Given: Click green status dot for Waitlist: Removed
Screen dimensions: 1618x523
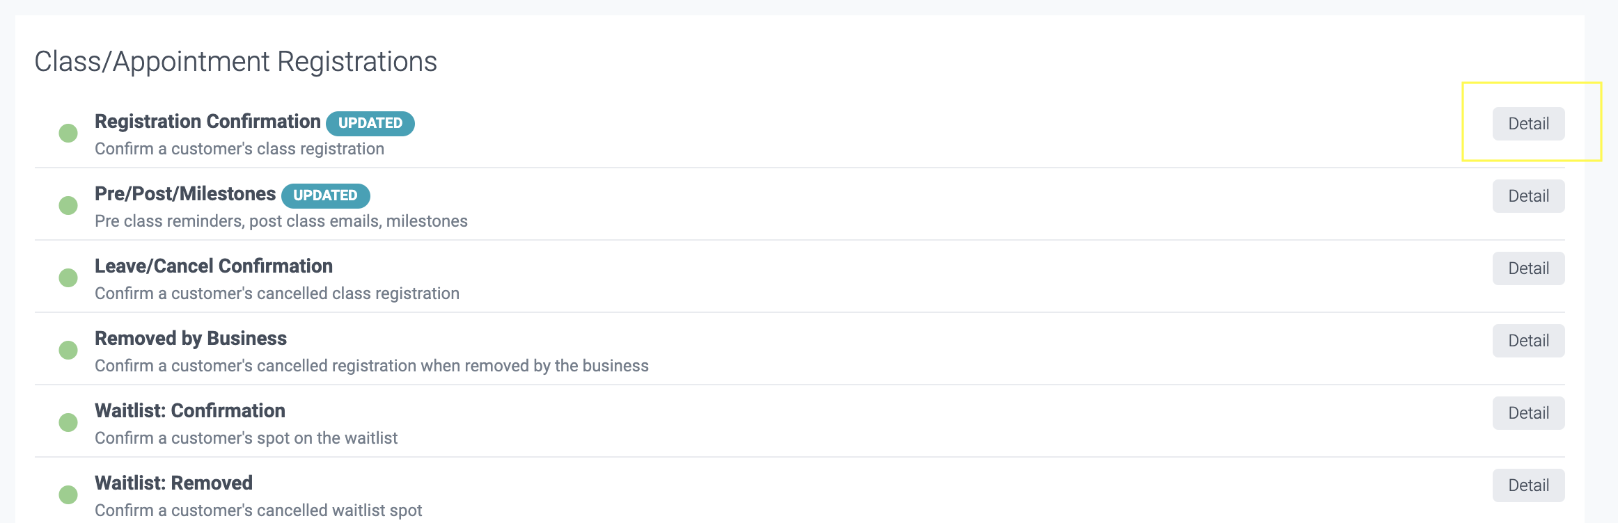Looking at the screenshot, I should pyautogui.click(x=68, y=494).
